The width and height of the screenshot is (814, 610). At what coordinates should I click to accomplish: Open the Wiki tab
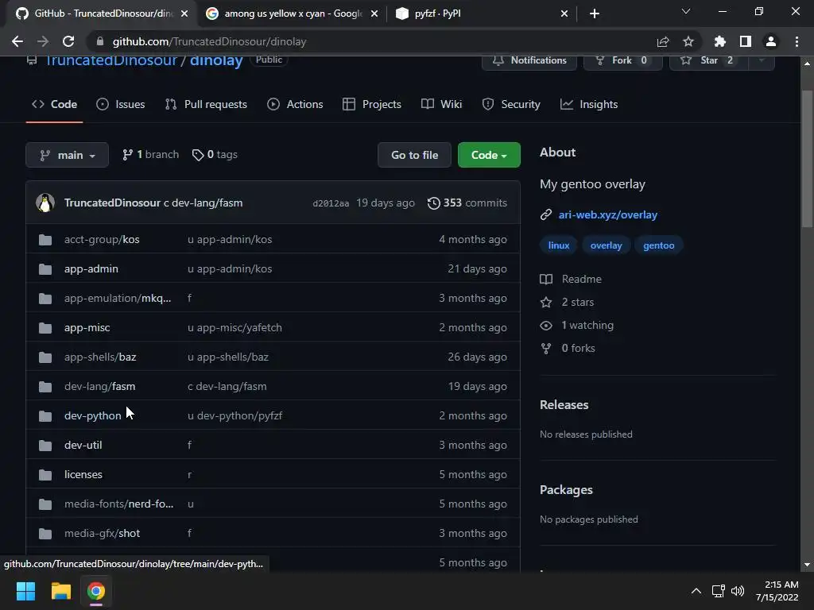click(441, 104)
